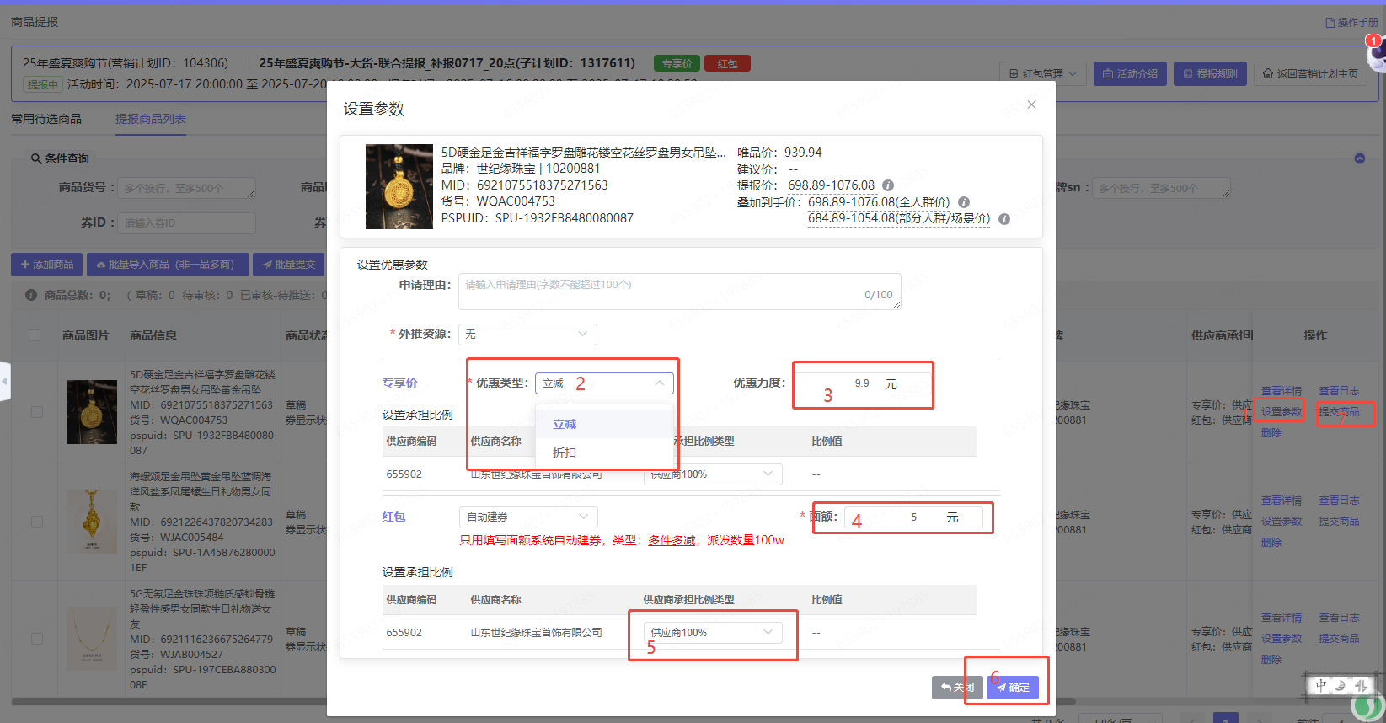Collapse the 条件查询 panel via blue arrow icon
This screenshot has height=723, width=1386.
click(x=1359, y=158)
